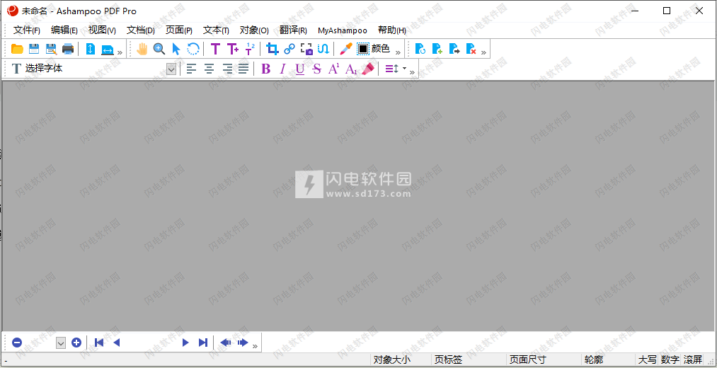Viewport: 717px width, 368px height.
Task: Open the 文件(F) menu
Action: (x=27, y=30)
